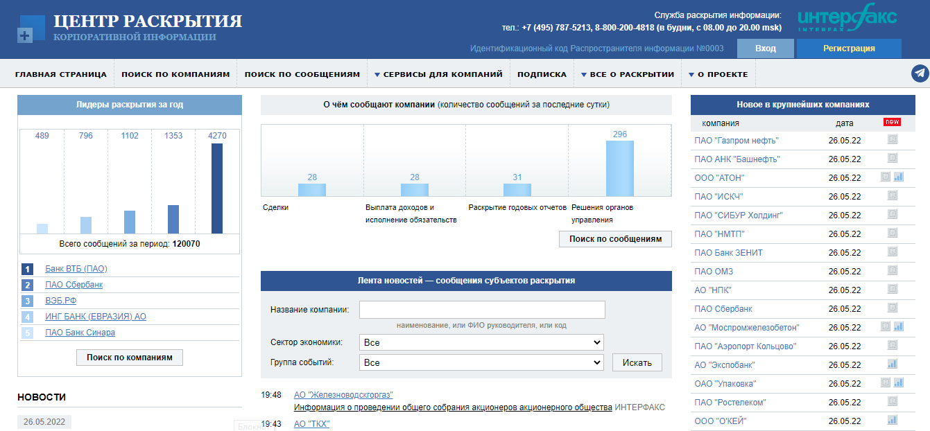The image size is (930, 431).
Task: Open document icon for ПАО "ИСКЧ"
Action: click(893, 196)
